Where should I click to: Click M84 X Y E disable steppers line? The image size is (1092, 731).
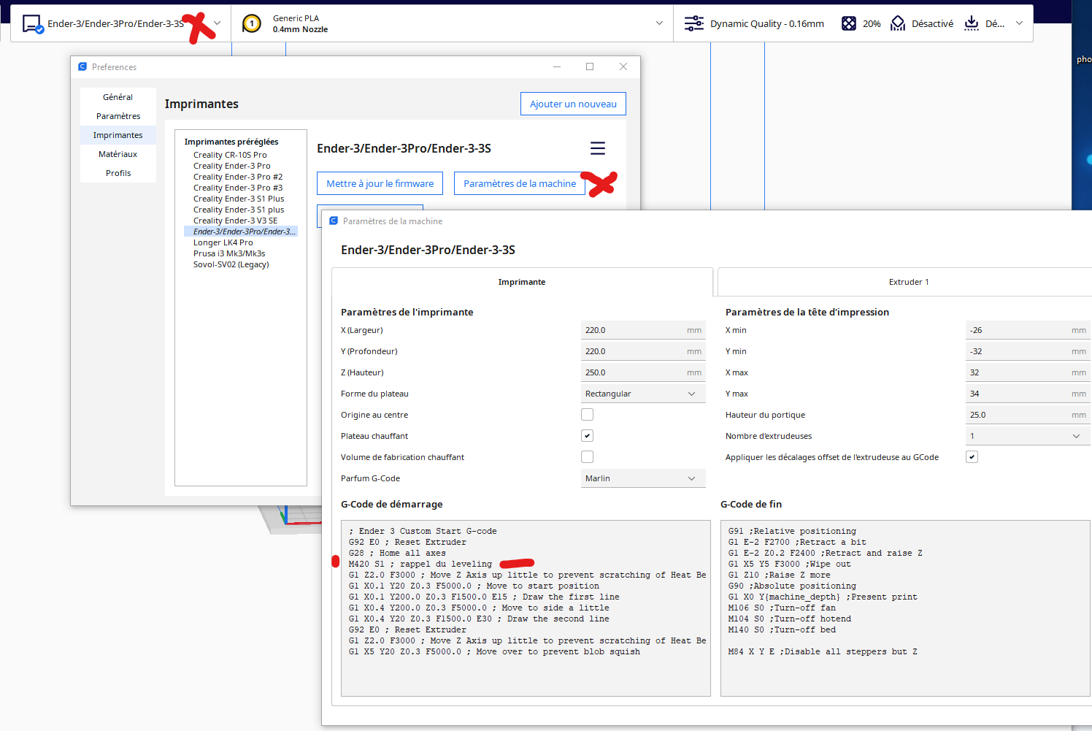[823, 651]
